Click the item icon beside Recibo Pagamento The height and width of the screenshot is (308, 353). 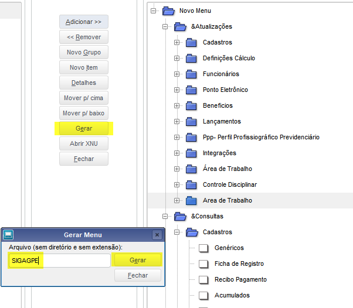203,280
